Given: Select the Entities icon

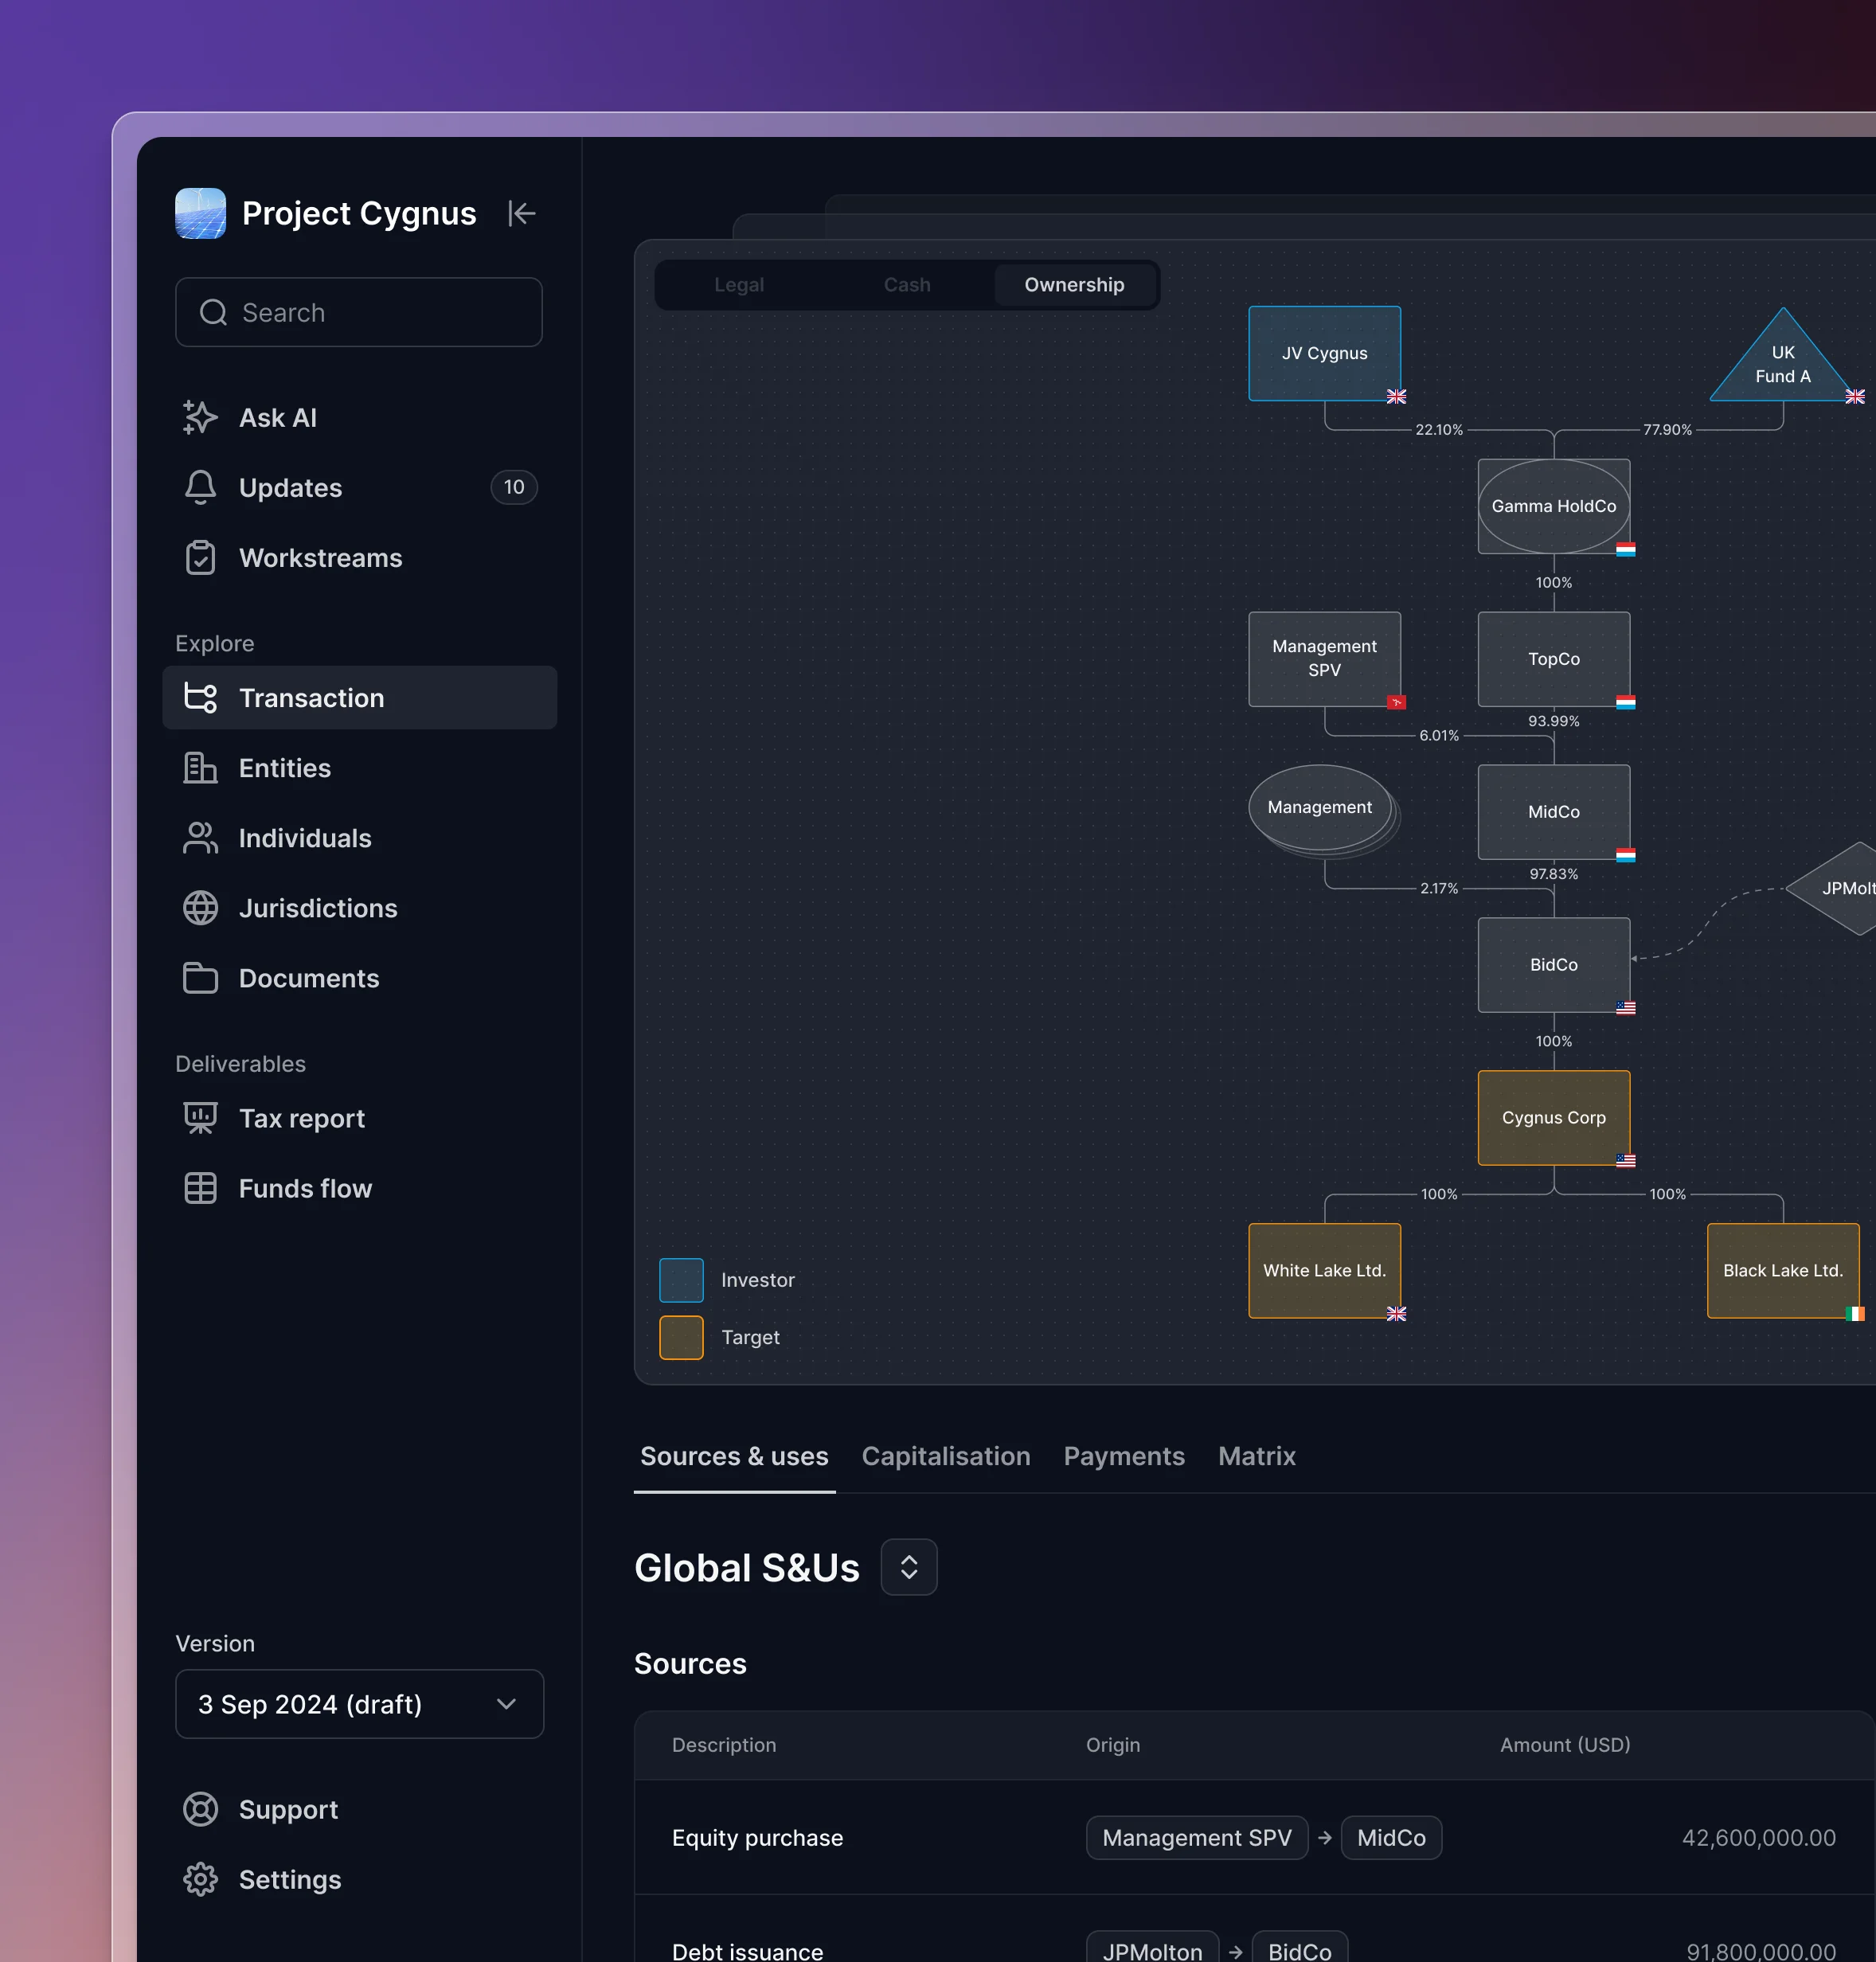Looking at the screenshot, I should tap(200, 768).
